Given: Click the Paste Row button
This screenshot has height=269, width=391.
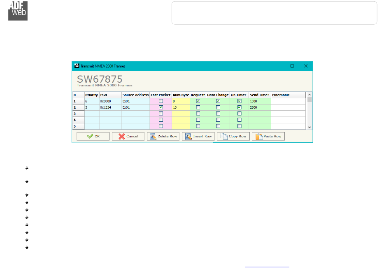Looking at the screenshot, I should (x=268, y=137).
